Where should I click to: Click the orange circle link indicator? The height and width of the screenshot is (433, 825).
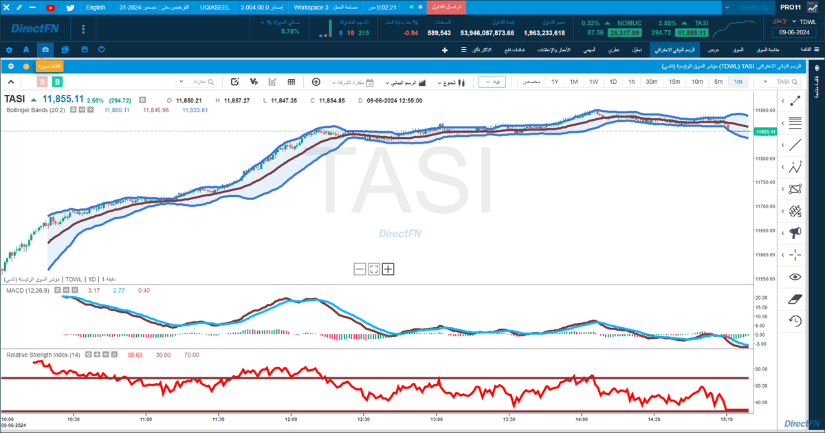tap(26, 67)
